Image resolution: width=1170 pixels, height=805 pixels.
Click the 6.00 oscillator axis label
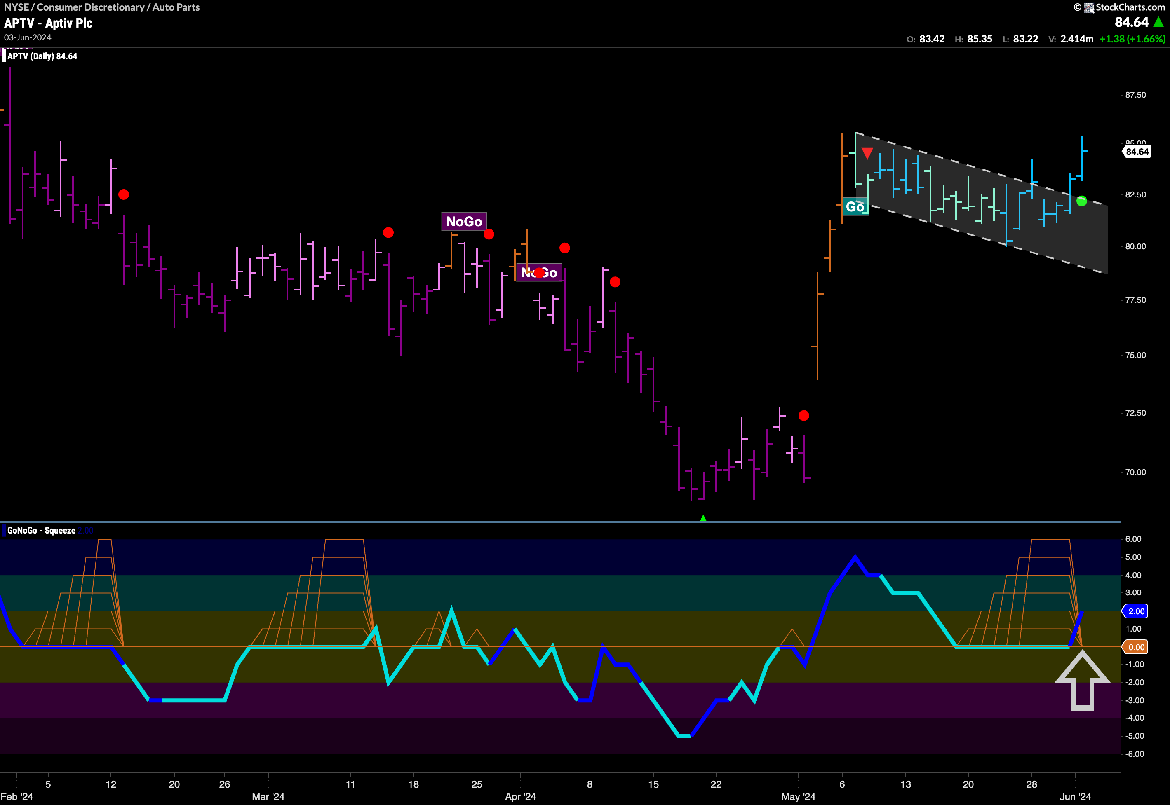(x=1133, y=539)
